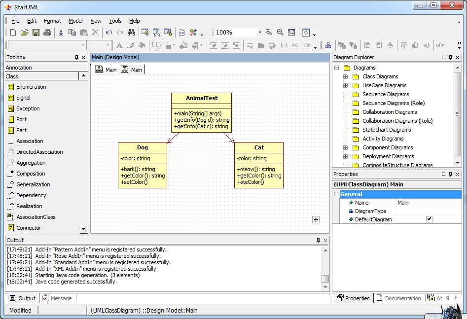Expand the UseCase Diagrams folder
The width and height of the screenshot is (467, 319).
pos(346,85)
